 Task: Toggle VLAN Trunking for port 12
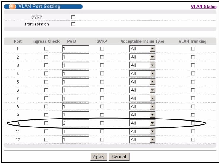pyautogui.click(x=193, y=140)
